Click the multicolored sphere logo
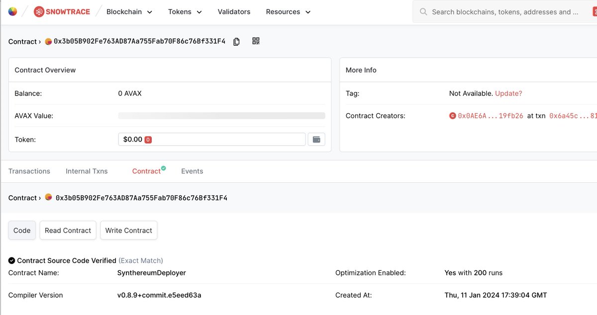This screenshot has width=597, height=315. tap(13, 11)
